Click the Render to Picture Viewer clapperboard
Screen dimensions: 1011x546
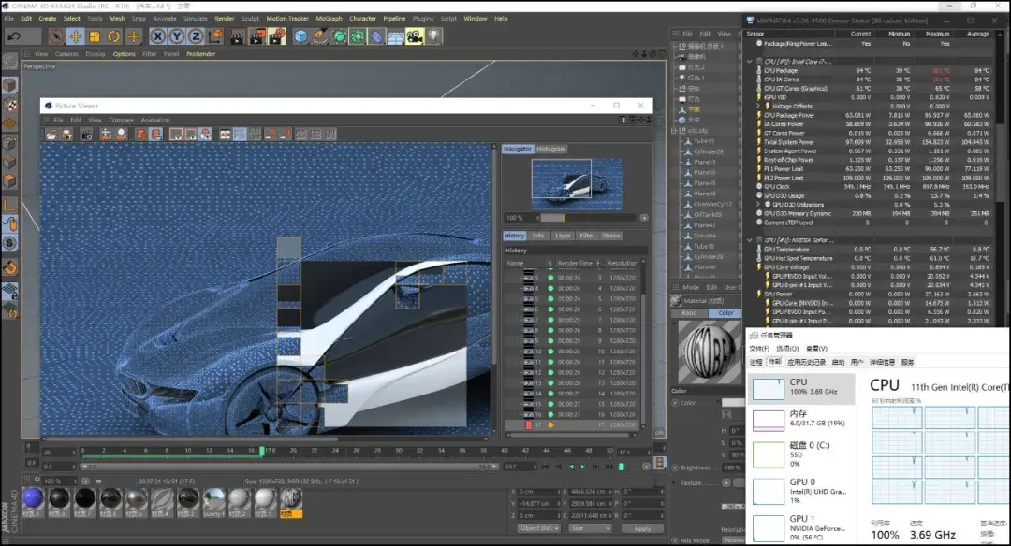[x=257, y=36]
